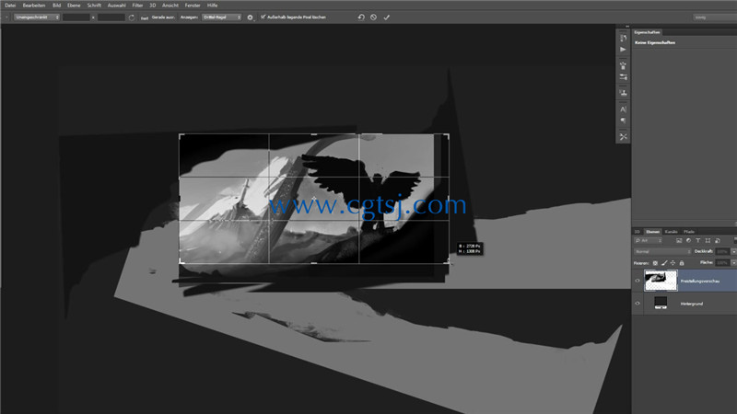Switch to the Ebenen tab

tap(652, 232)
